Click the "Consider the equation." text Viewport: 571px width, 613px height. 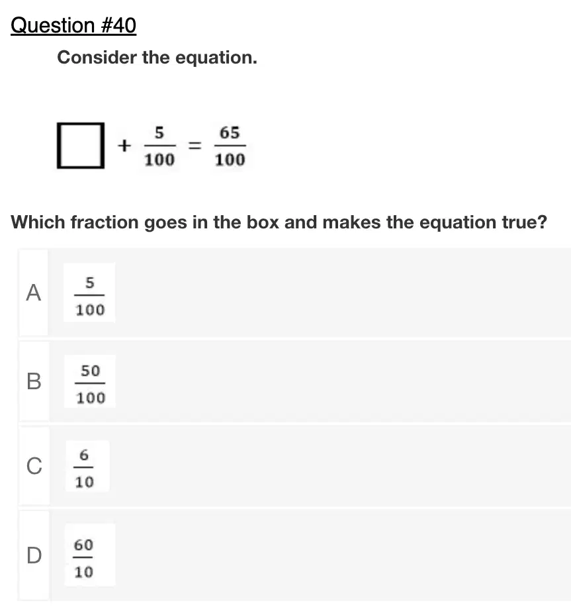click(157, 58)
